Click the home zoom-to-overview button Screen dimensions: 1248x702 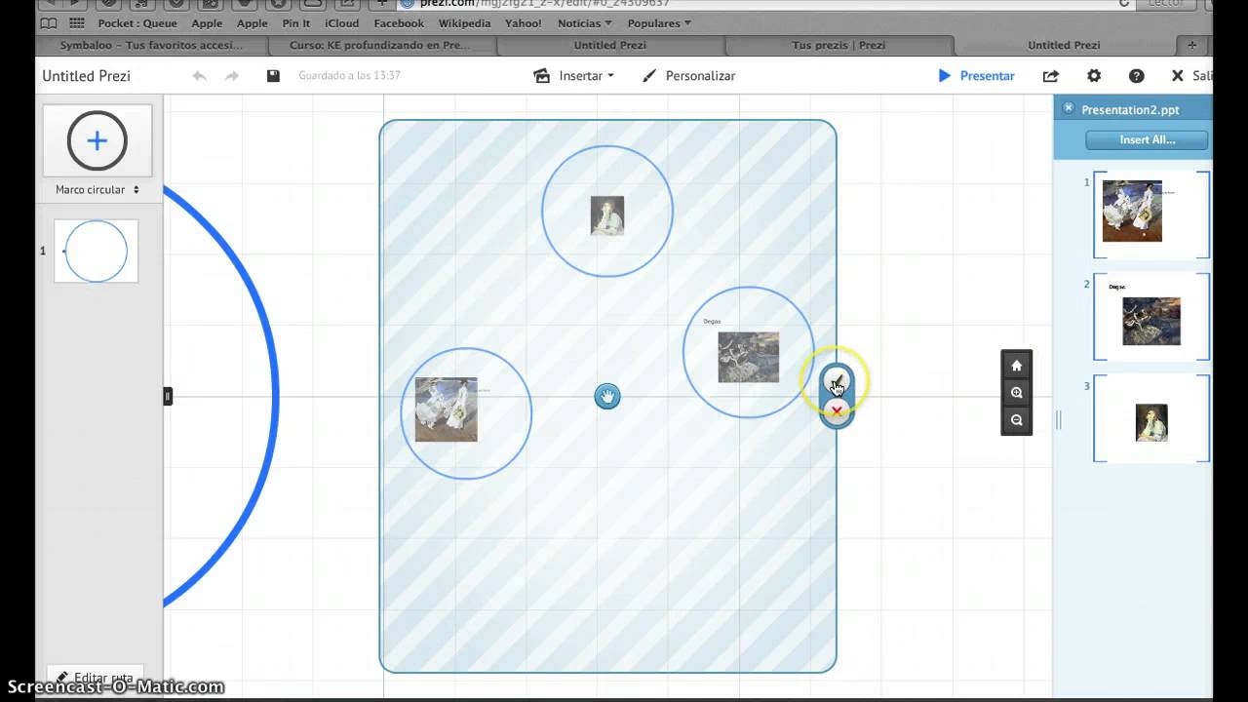click(1016, 366)
